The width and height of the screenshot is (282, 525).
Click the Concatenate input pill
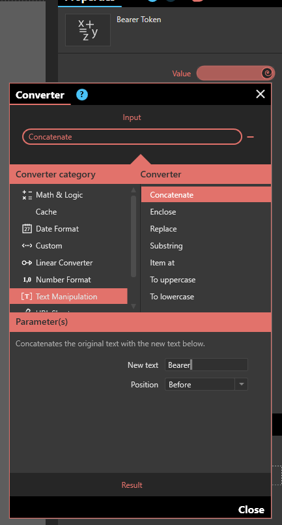tap(132, 136)
